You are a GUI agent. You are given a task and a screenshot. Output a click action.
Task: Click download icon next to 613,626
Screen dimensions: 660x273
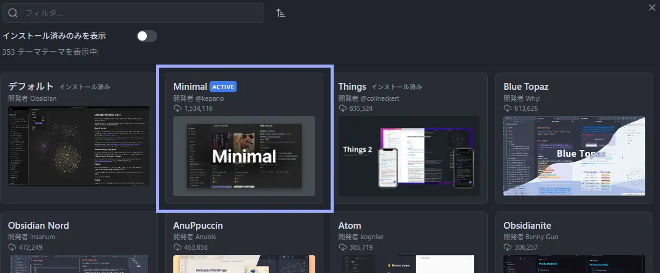(507, 108)
